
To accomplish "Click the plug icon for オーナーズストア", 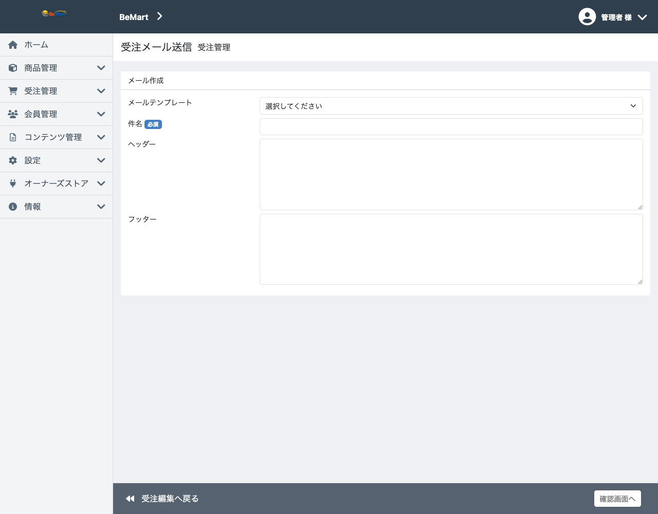I will (x=13, y=183).
